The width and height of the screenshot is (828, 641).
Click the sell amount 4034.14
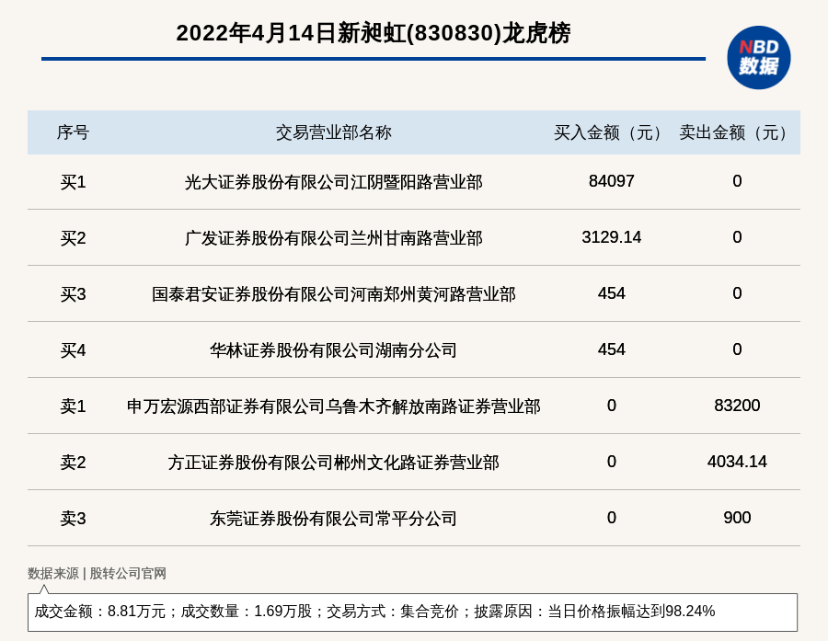(737, 461)
